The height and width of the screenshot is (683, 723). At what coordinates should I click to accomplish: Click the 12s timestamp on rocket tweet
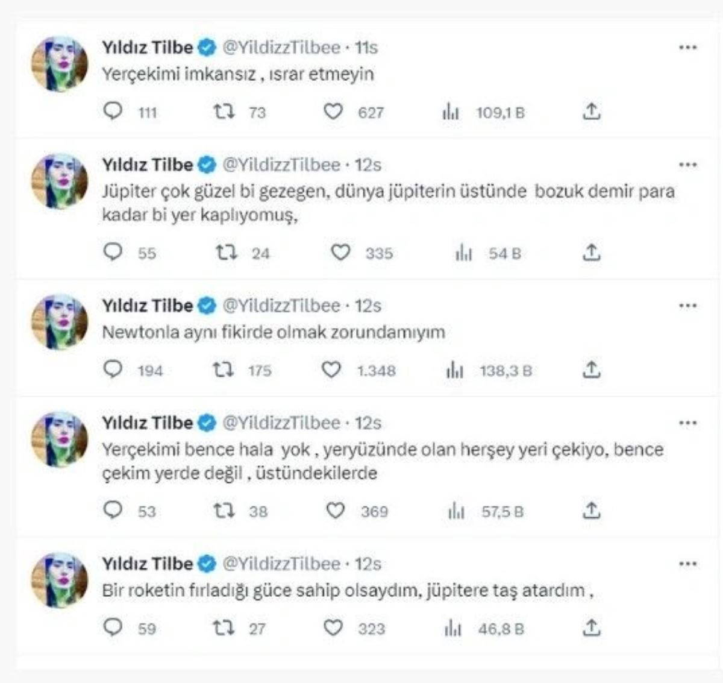pyautogui.click(x=368, y=564)
